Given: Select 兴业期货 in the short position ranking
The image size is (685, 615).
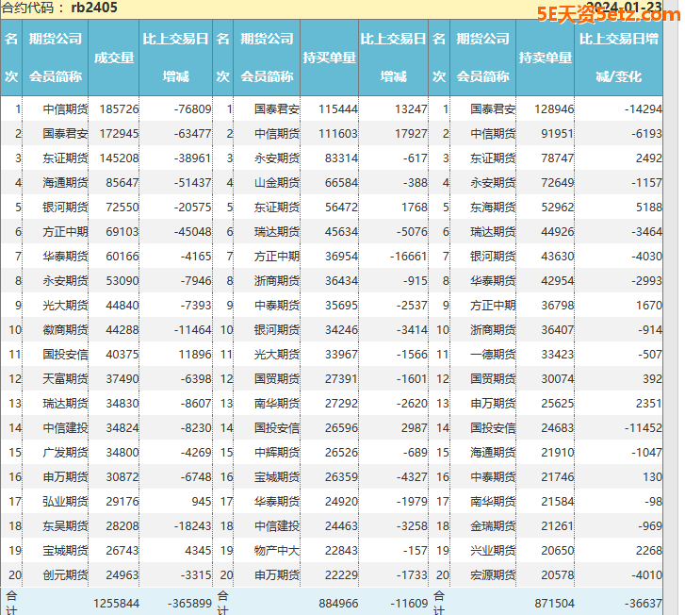Looking at the screenshot, I should [493, 550].
